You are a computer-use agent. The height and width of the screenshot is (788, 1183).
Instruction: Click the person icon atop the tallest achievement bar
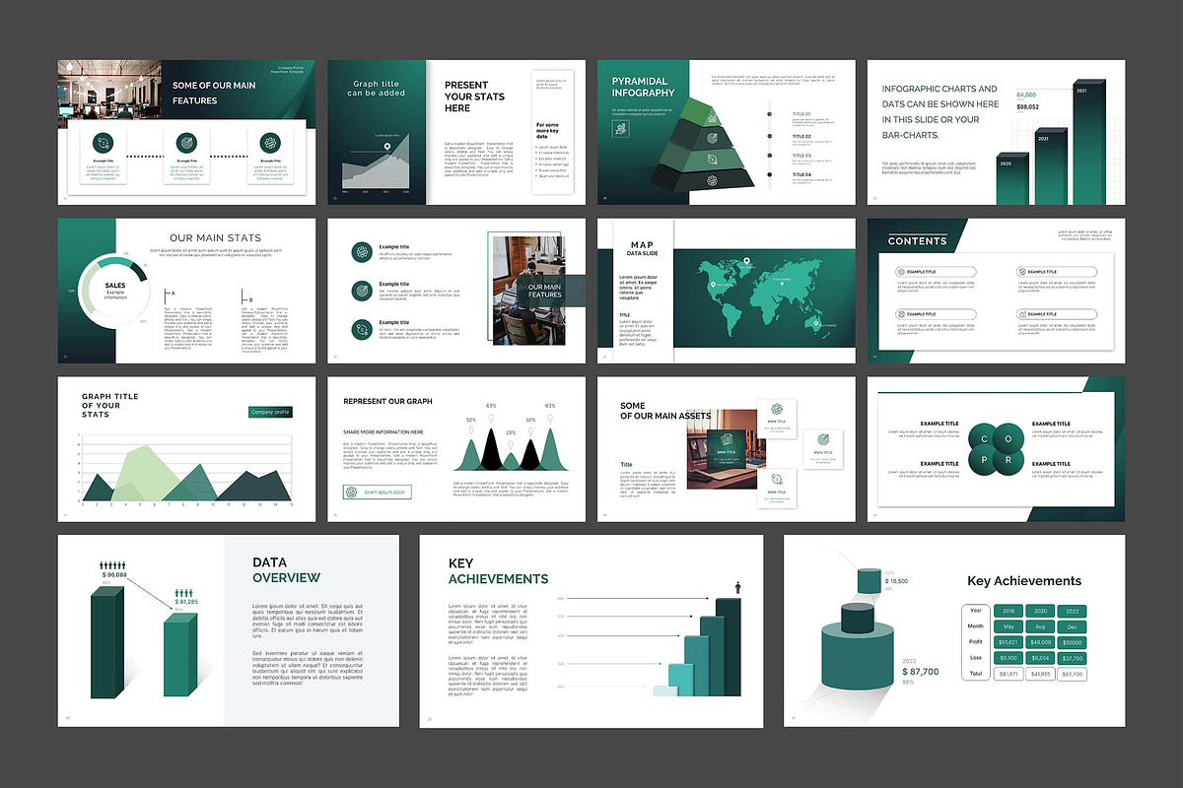tap(738, 587)
